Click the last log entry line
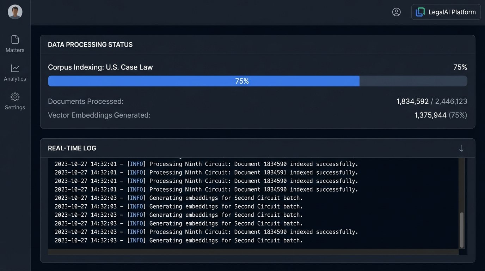 click(x=179, y=240)
